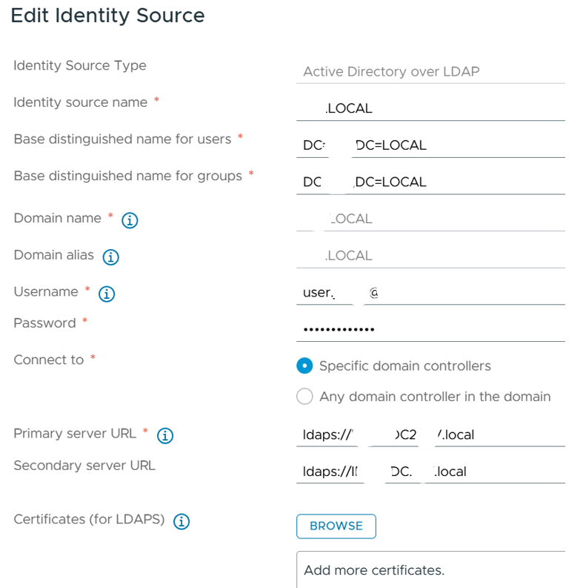Click the Identity Source Type field

(430, 72)
